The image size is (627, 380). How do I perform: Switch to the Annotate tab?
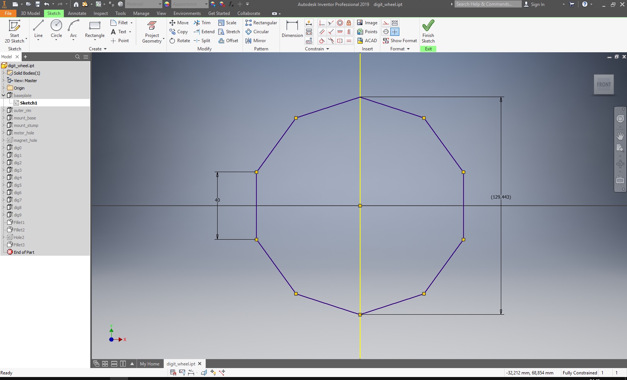click(77, 13)
